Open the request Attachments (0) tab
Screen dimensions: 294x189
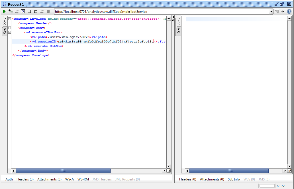(x=49, y=179)
